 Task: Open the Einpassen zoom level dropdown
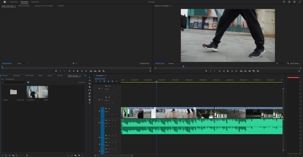point(173,63)
